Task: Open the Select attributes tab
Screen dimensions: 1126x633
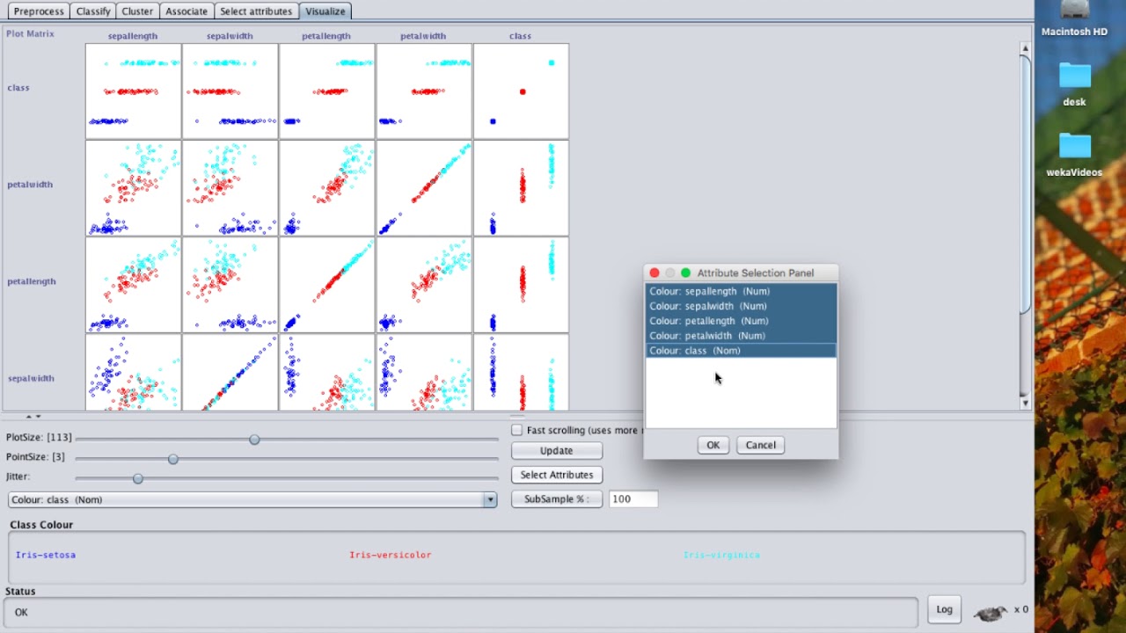Action: pos(256,11)
